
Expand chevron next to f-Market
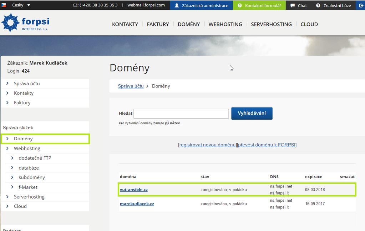[x=12, y=187]
